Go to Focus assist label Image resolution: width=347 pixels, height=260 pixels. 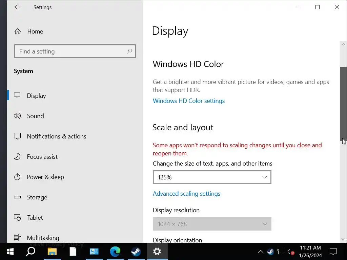pos(42,156)
